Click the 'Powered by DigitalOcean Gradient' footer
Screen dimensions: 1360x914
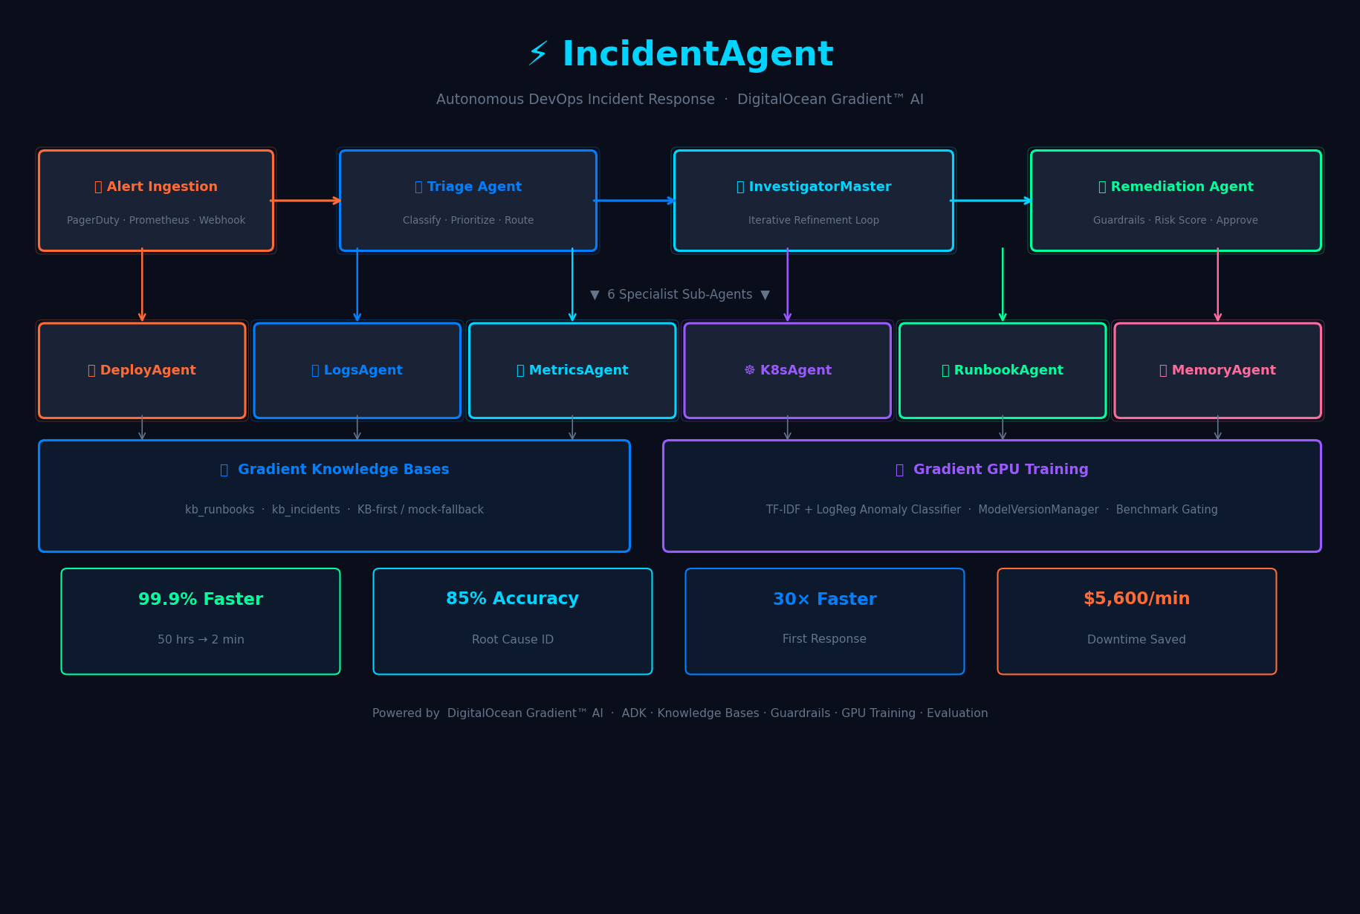click(680, 713)
